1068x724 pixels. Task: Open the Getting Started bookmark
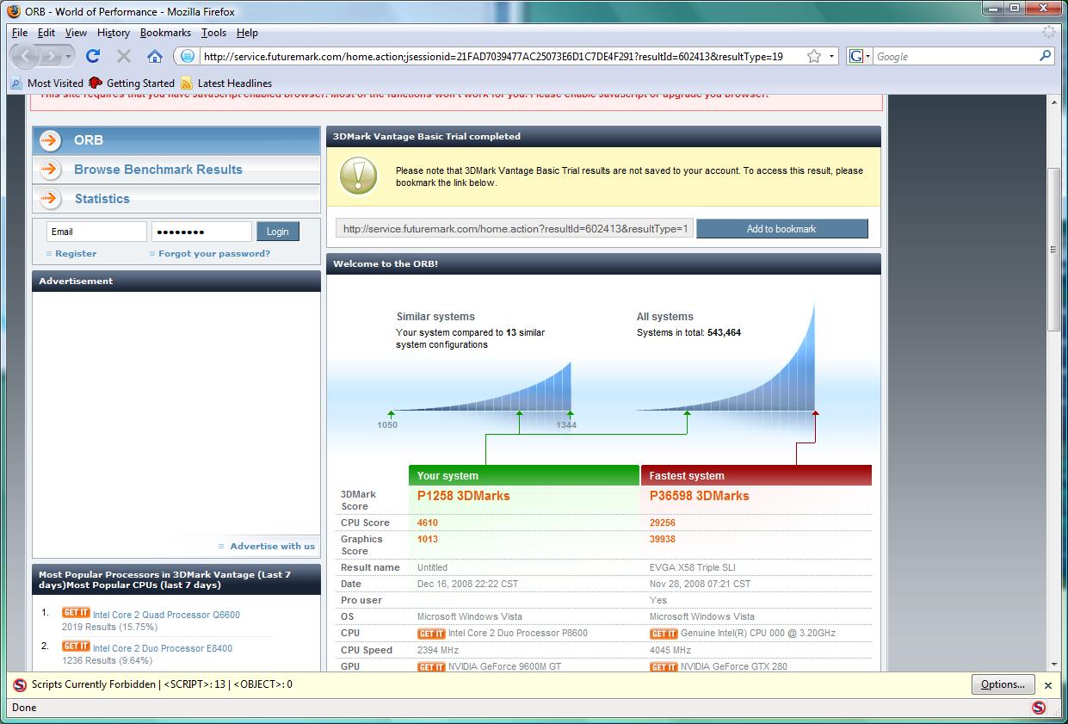tap(132, 84)
